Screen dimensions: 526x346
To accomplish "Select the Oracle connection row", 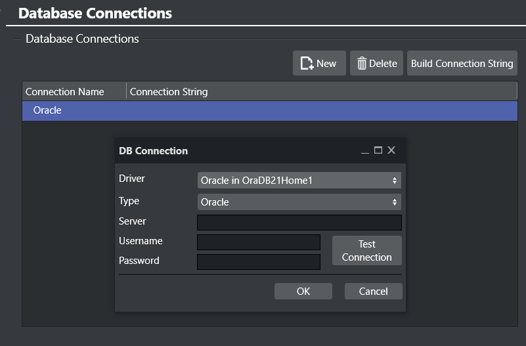I will click(x=269, y=111).
